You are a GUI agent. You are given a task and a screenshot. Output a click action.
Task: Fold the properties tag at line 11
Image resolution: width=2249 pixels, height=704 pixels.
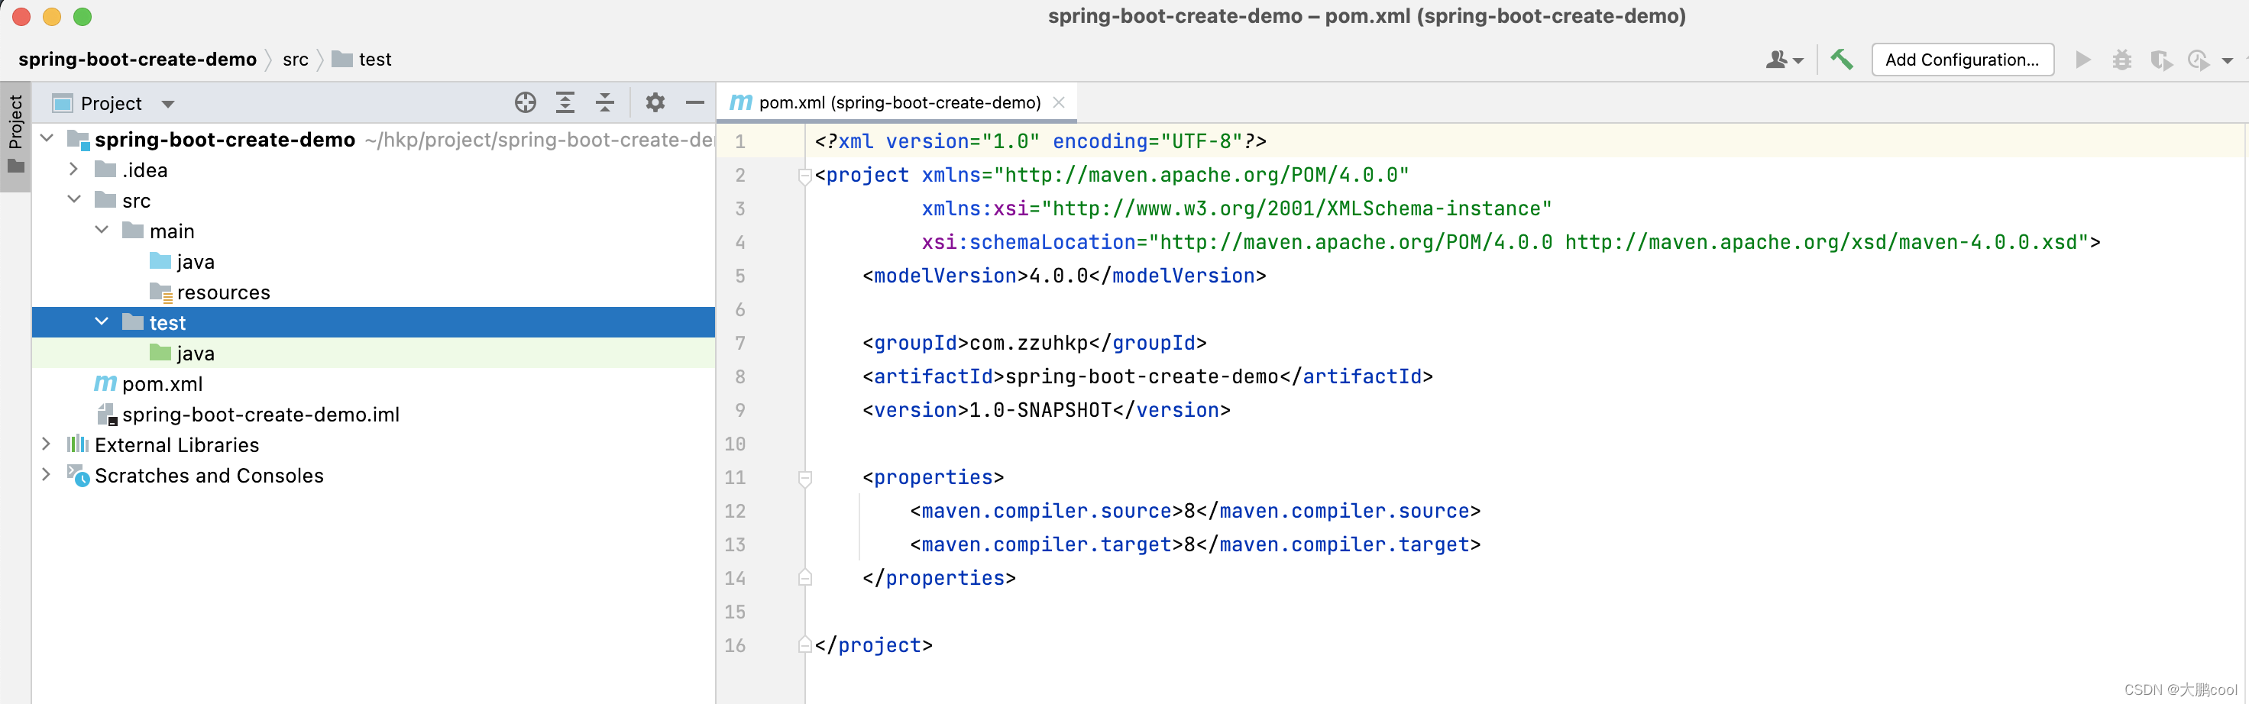coord(805,478)
